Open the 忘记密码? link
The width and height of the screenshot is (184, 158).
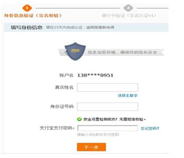click(x=150, y=128)
